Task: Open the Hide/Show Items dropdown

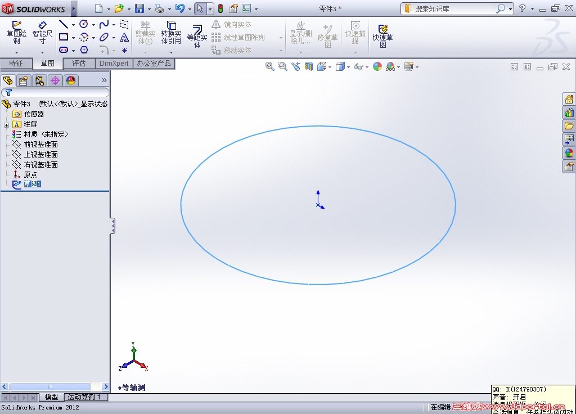Action: click(x=367, y=67)
